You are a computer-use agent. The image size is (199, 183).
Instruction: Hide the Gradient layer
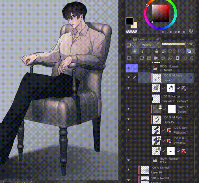(x=128, y=109)
